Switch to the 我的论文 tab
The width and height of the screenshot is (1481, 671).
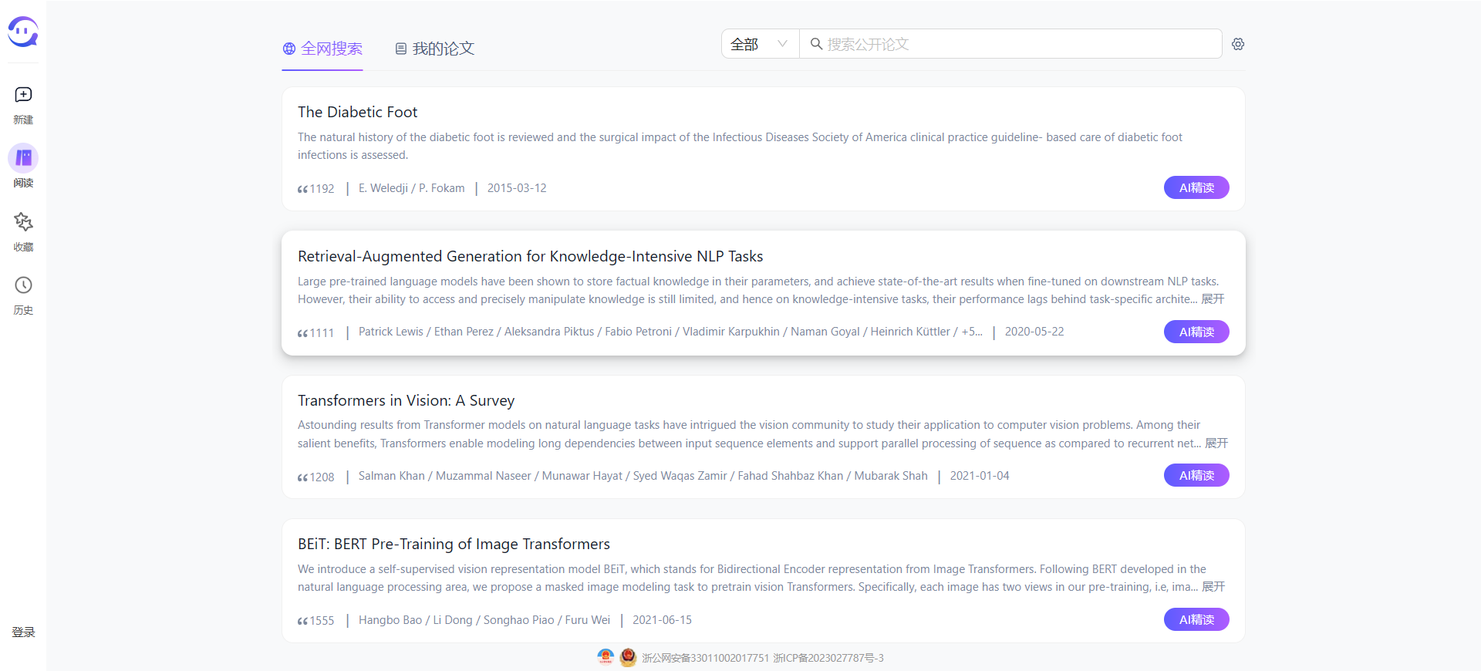click(x=434, y=49)
